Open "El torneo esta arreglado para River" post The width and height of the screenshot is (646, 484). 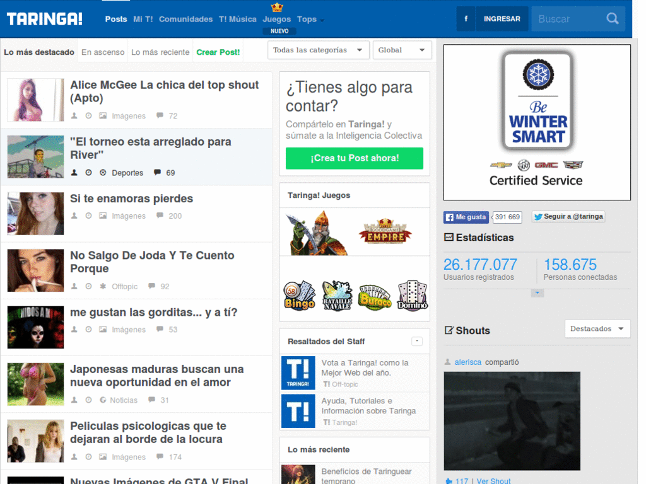click(x=150, y=148)
